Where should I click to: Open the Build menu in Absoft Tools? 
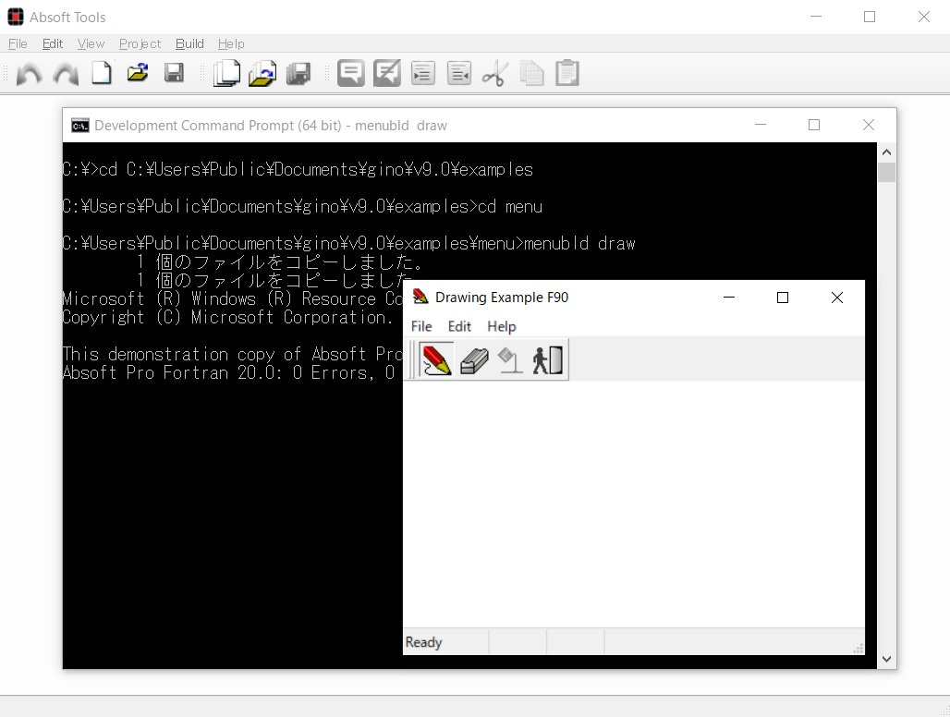(189, 43)
